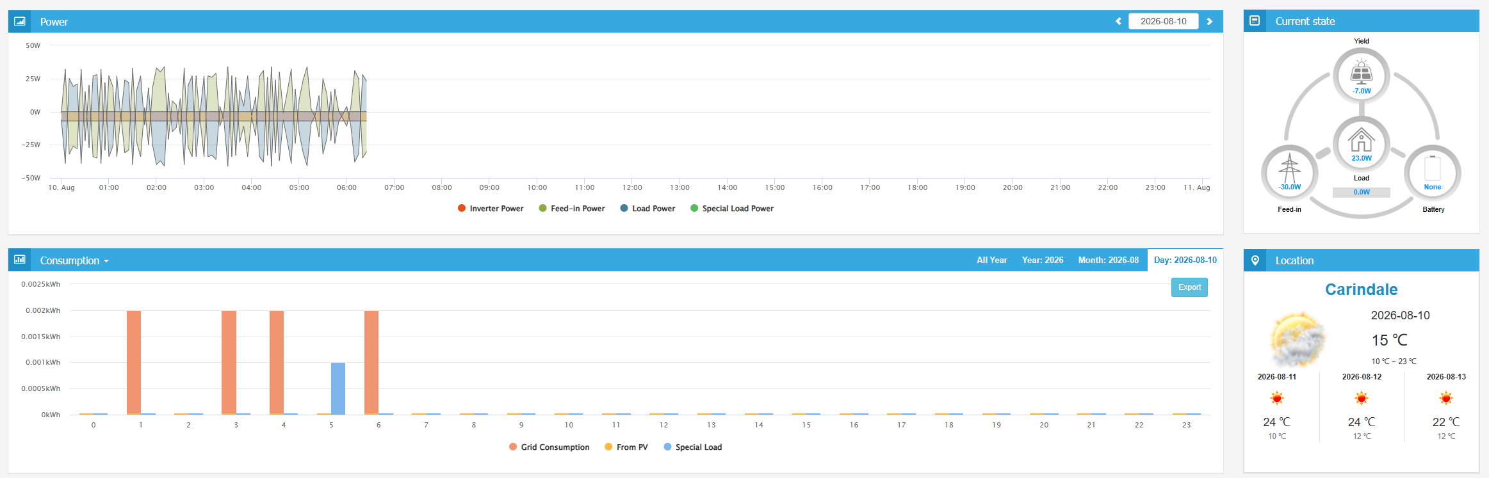Select the solar panel Yield icon
The image size is (1489, 478).
point(1361,72)
